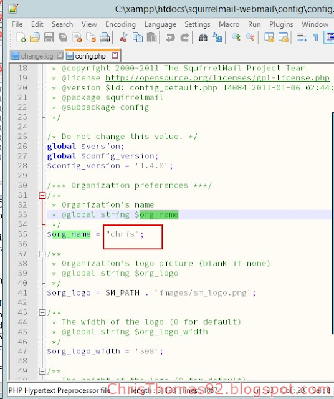Viewport: 334px width, 399px height.
Task: Click the Notepad++ app icon in title bar
Action: [13, 8]
